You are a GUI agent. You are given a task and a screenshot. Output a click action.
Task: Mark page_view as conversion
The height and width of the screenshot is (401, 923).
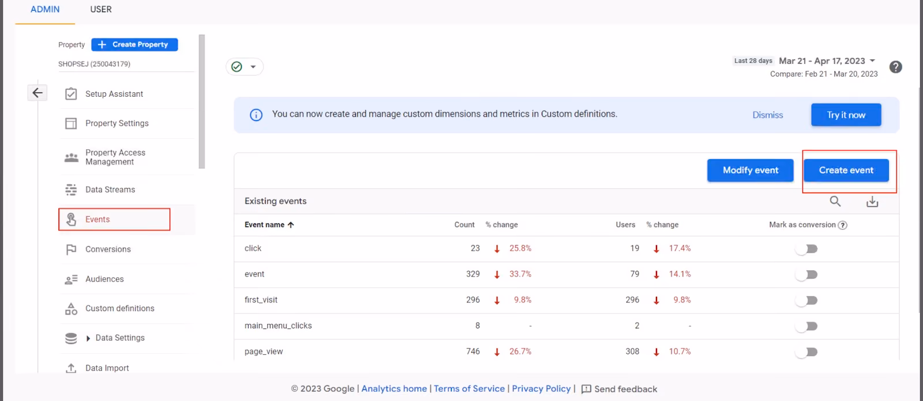[x=806, y=352]
